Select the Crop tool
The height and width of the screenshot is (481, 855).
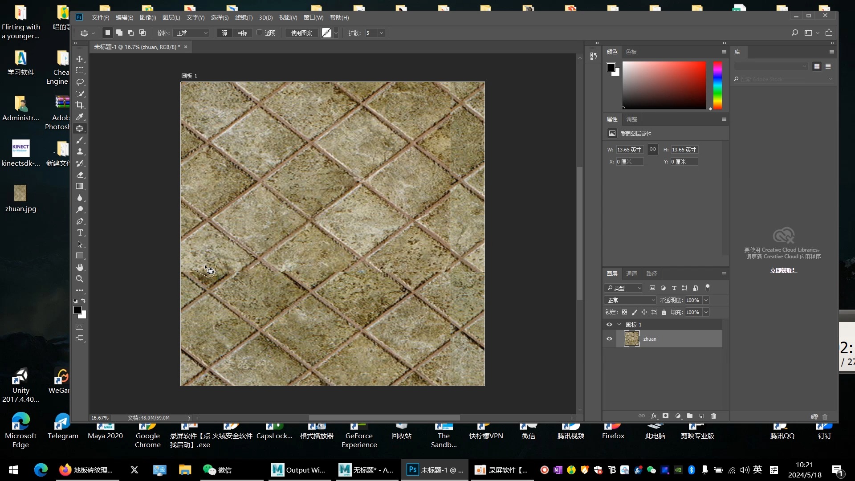(x=80, y=105)
